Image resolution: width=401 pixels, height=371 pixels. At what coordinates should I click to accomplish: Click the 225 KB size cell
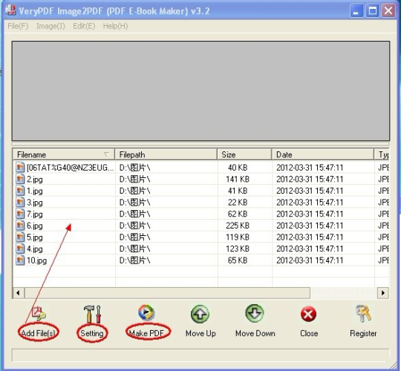click(x=238, y=226)
